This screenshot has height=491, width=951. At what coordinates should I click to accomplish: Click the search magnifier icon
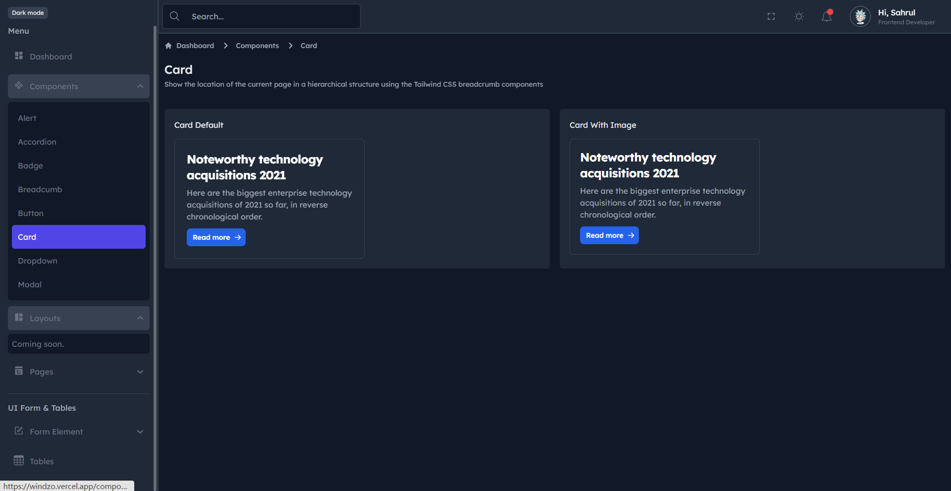(x=174, y=16)
